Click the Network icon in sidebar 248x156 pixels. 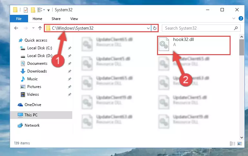point(20,125)
